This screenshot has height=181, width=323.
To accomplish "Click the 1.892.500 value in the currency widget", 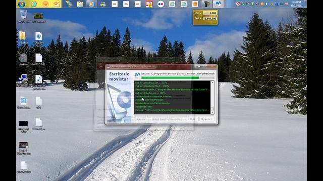I will point(210,19).
